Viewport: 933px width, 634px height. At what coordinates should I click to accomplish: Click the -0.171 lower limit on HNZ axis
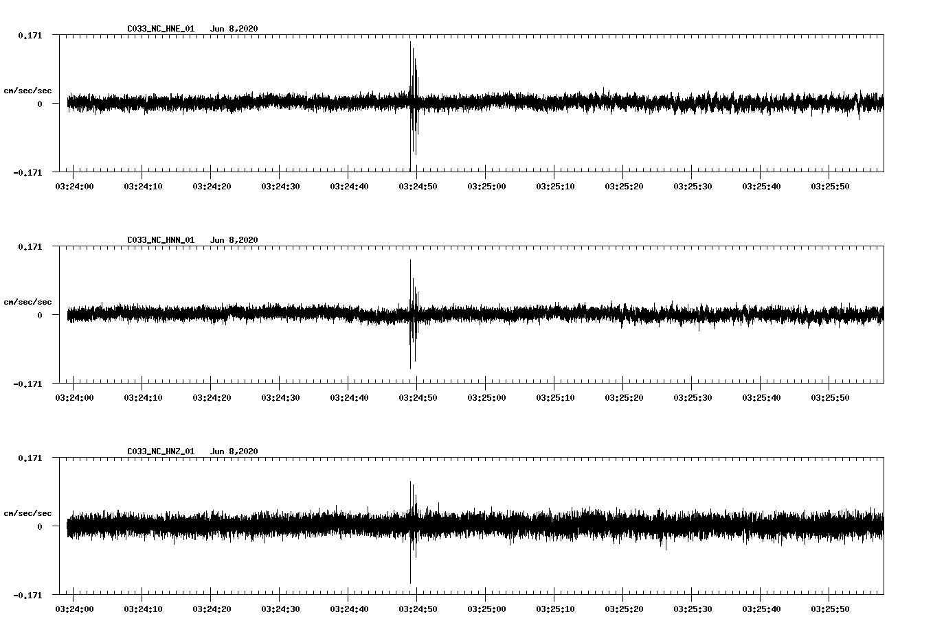(x=27, y=595)
